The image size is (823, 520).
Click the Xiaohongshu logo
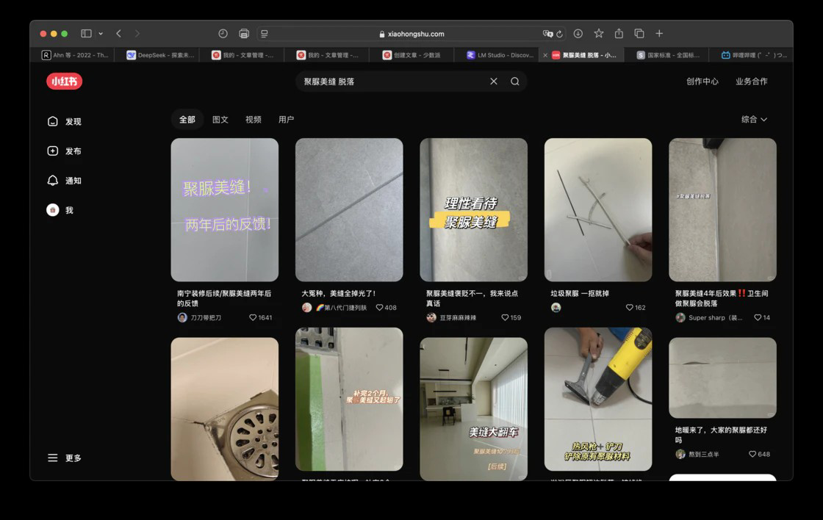[64, 82]
